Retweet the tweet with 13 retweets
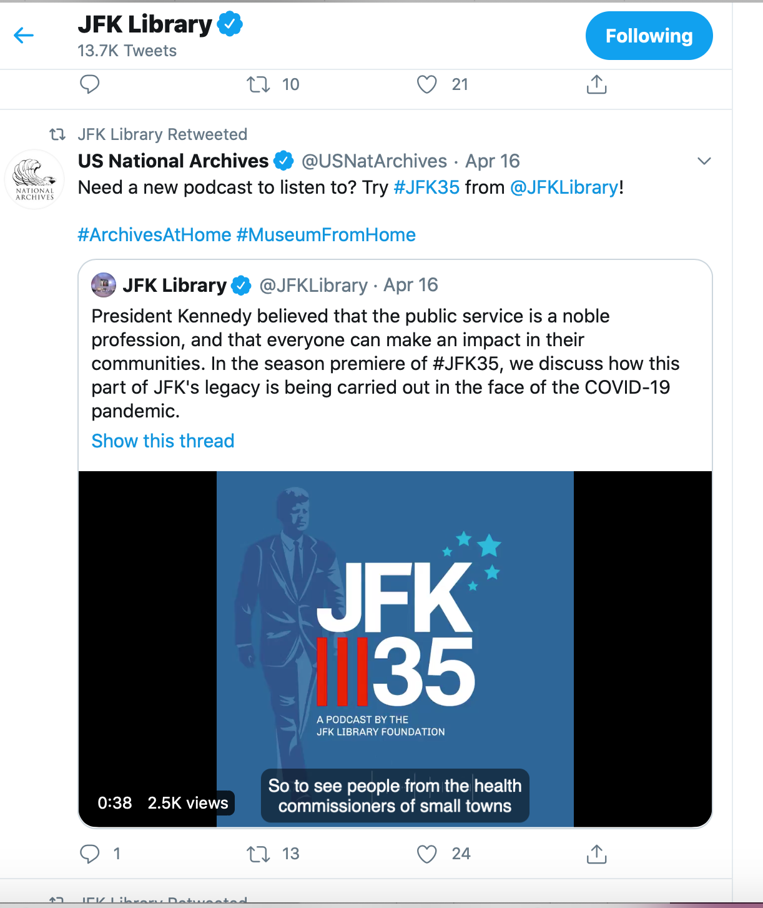Image resolution: width=763 pixels, height=908 pixels. pos(258,854)
